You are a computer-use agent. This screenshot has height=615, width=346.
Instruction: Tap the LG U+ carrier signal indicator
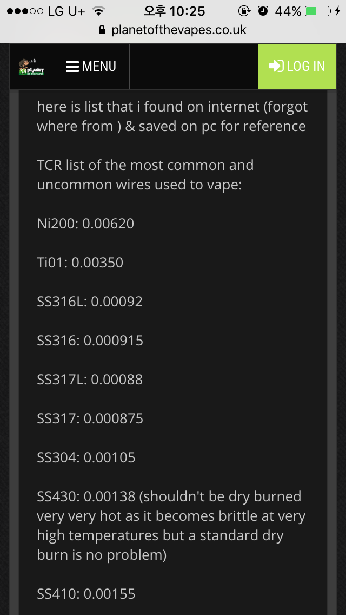click(x=46, y=11)
